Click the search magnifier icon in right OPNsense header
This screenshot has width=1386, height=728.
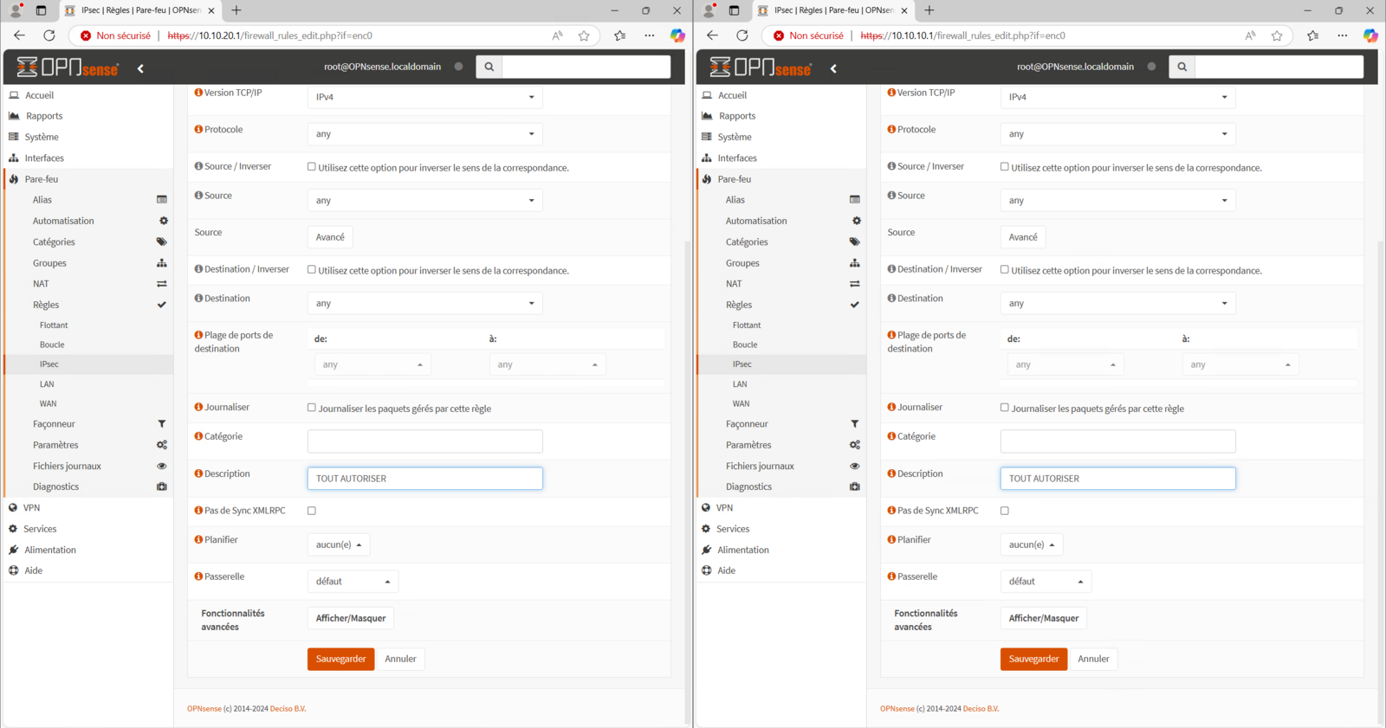pyautogui.click(x=1182, y=67)
